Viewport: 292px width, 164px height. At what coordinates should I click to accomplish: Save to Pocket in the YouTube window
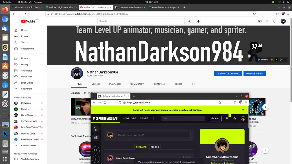(277, 14)
